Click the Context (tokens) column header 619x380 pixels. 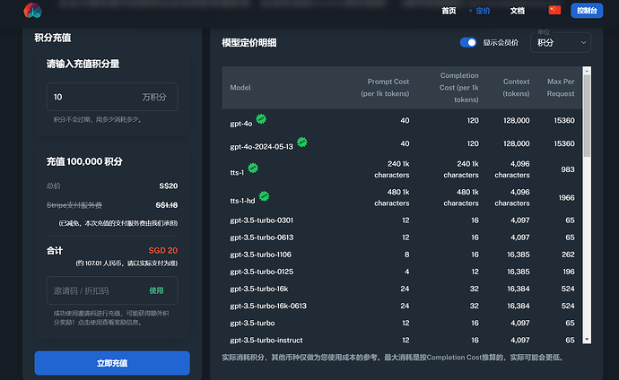point(517,88)
